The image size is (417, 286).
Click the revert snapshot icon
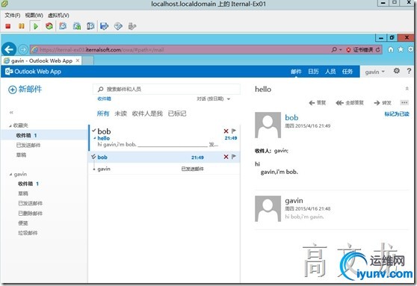[77, 26]
